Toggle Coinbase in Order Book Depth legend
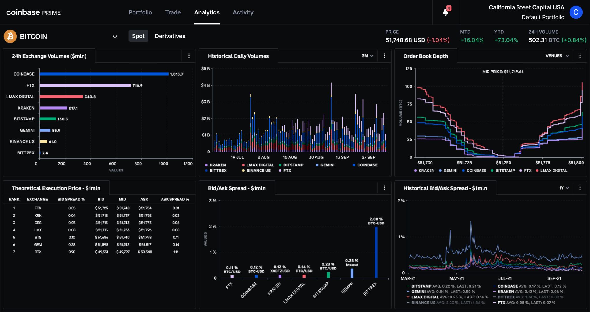590x312 pixels. (x=474, y=171)
